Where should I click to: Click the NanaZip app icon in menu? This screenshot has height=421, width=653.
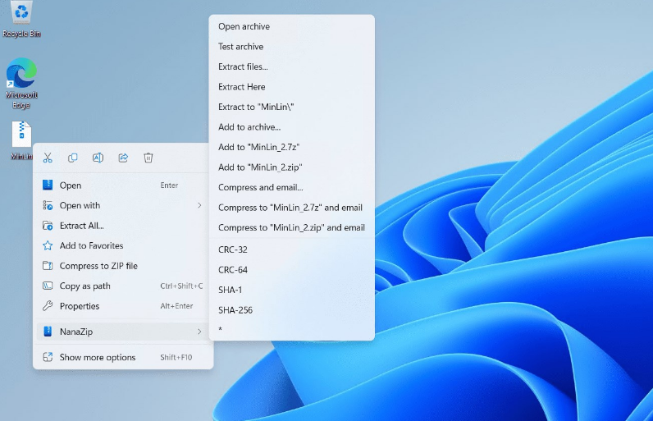click(x=48, y=332)
